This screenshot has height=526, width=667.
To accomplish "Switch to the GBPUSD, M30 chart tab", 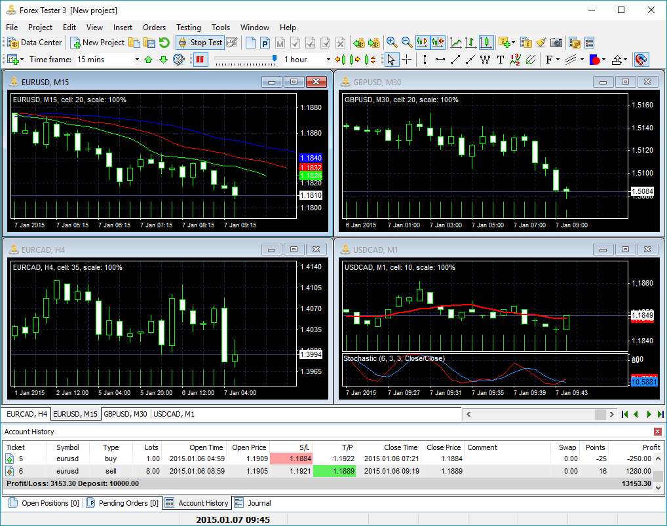I will [x=126, y=414].
